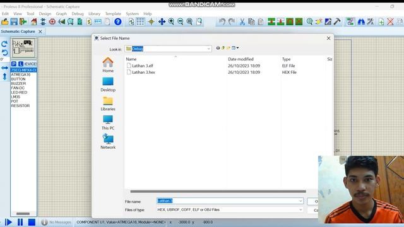404x227 pixels.
Task: Click the Block Rotate toolbar icon
Action: click(290, 22)
